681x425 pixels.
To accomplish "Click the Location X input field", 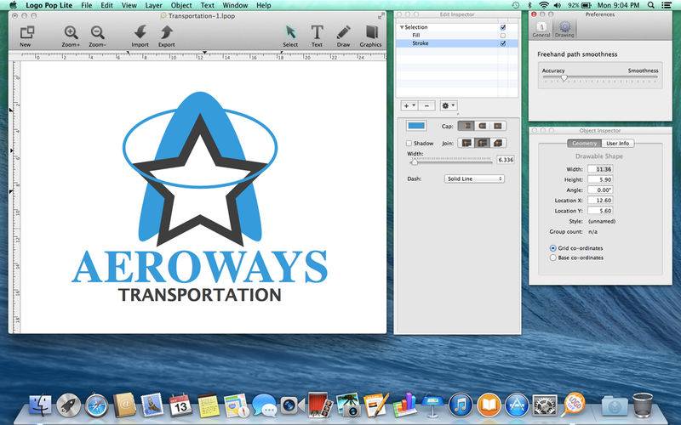I will point(600,201).
